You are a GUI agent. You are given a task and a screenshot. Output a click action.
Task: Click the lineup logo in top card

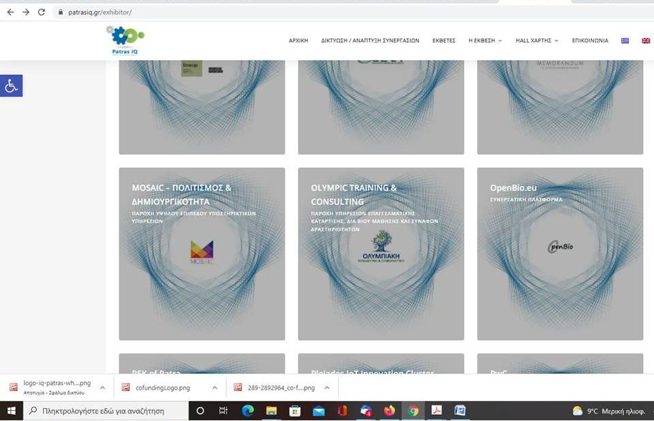pyautogui.click(x=191, y=68)
